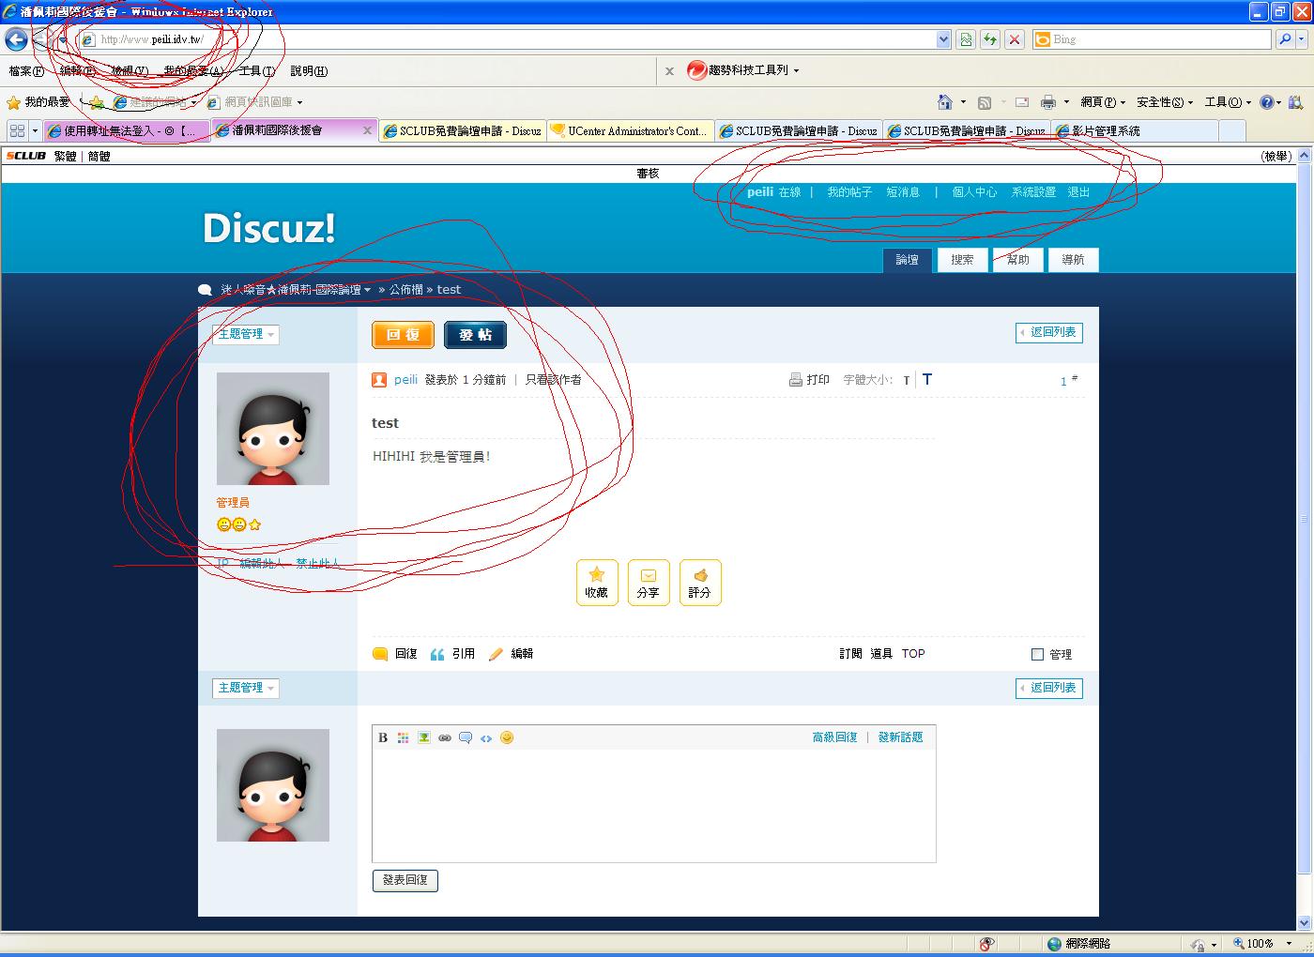
Task: Open smiley picker in reply editor
Action: click(507, 737)
